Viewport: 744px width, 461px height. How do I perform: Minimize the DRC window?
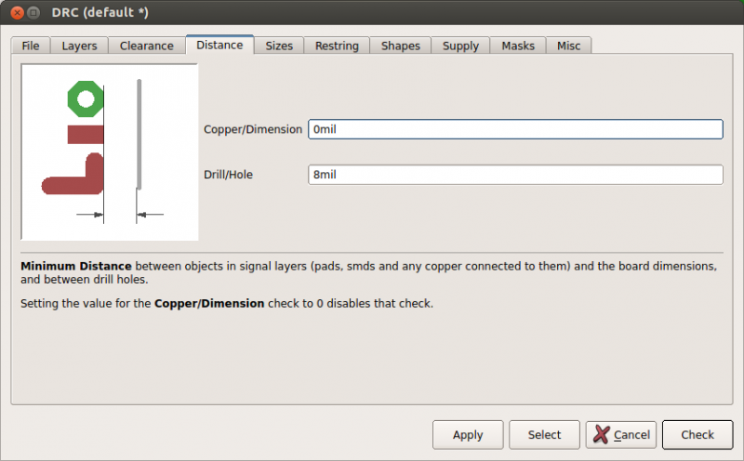33,12
